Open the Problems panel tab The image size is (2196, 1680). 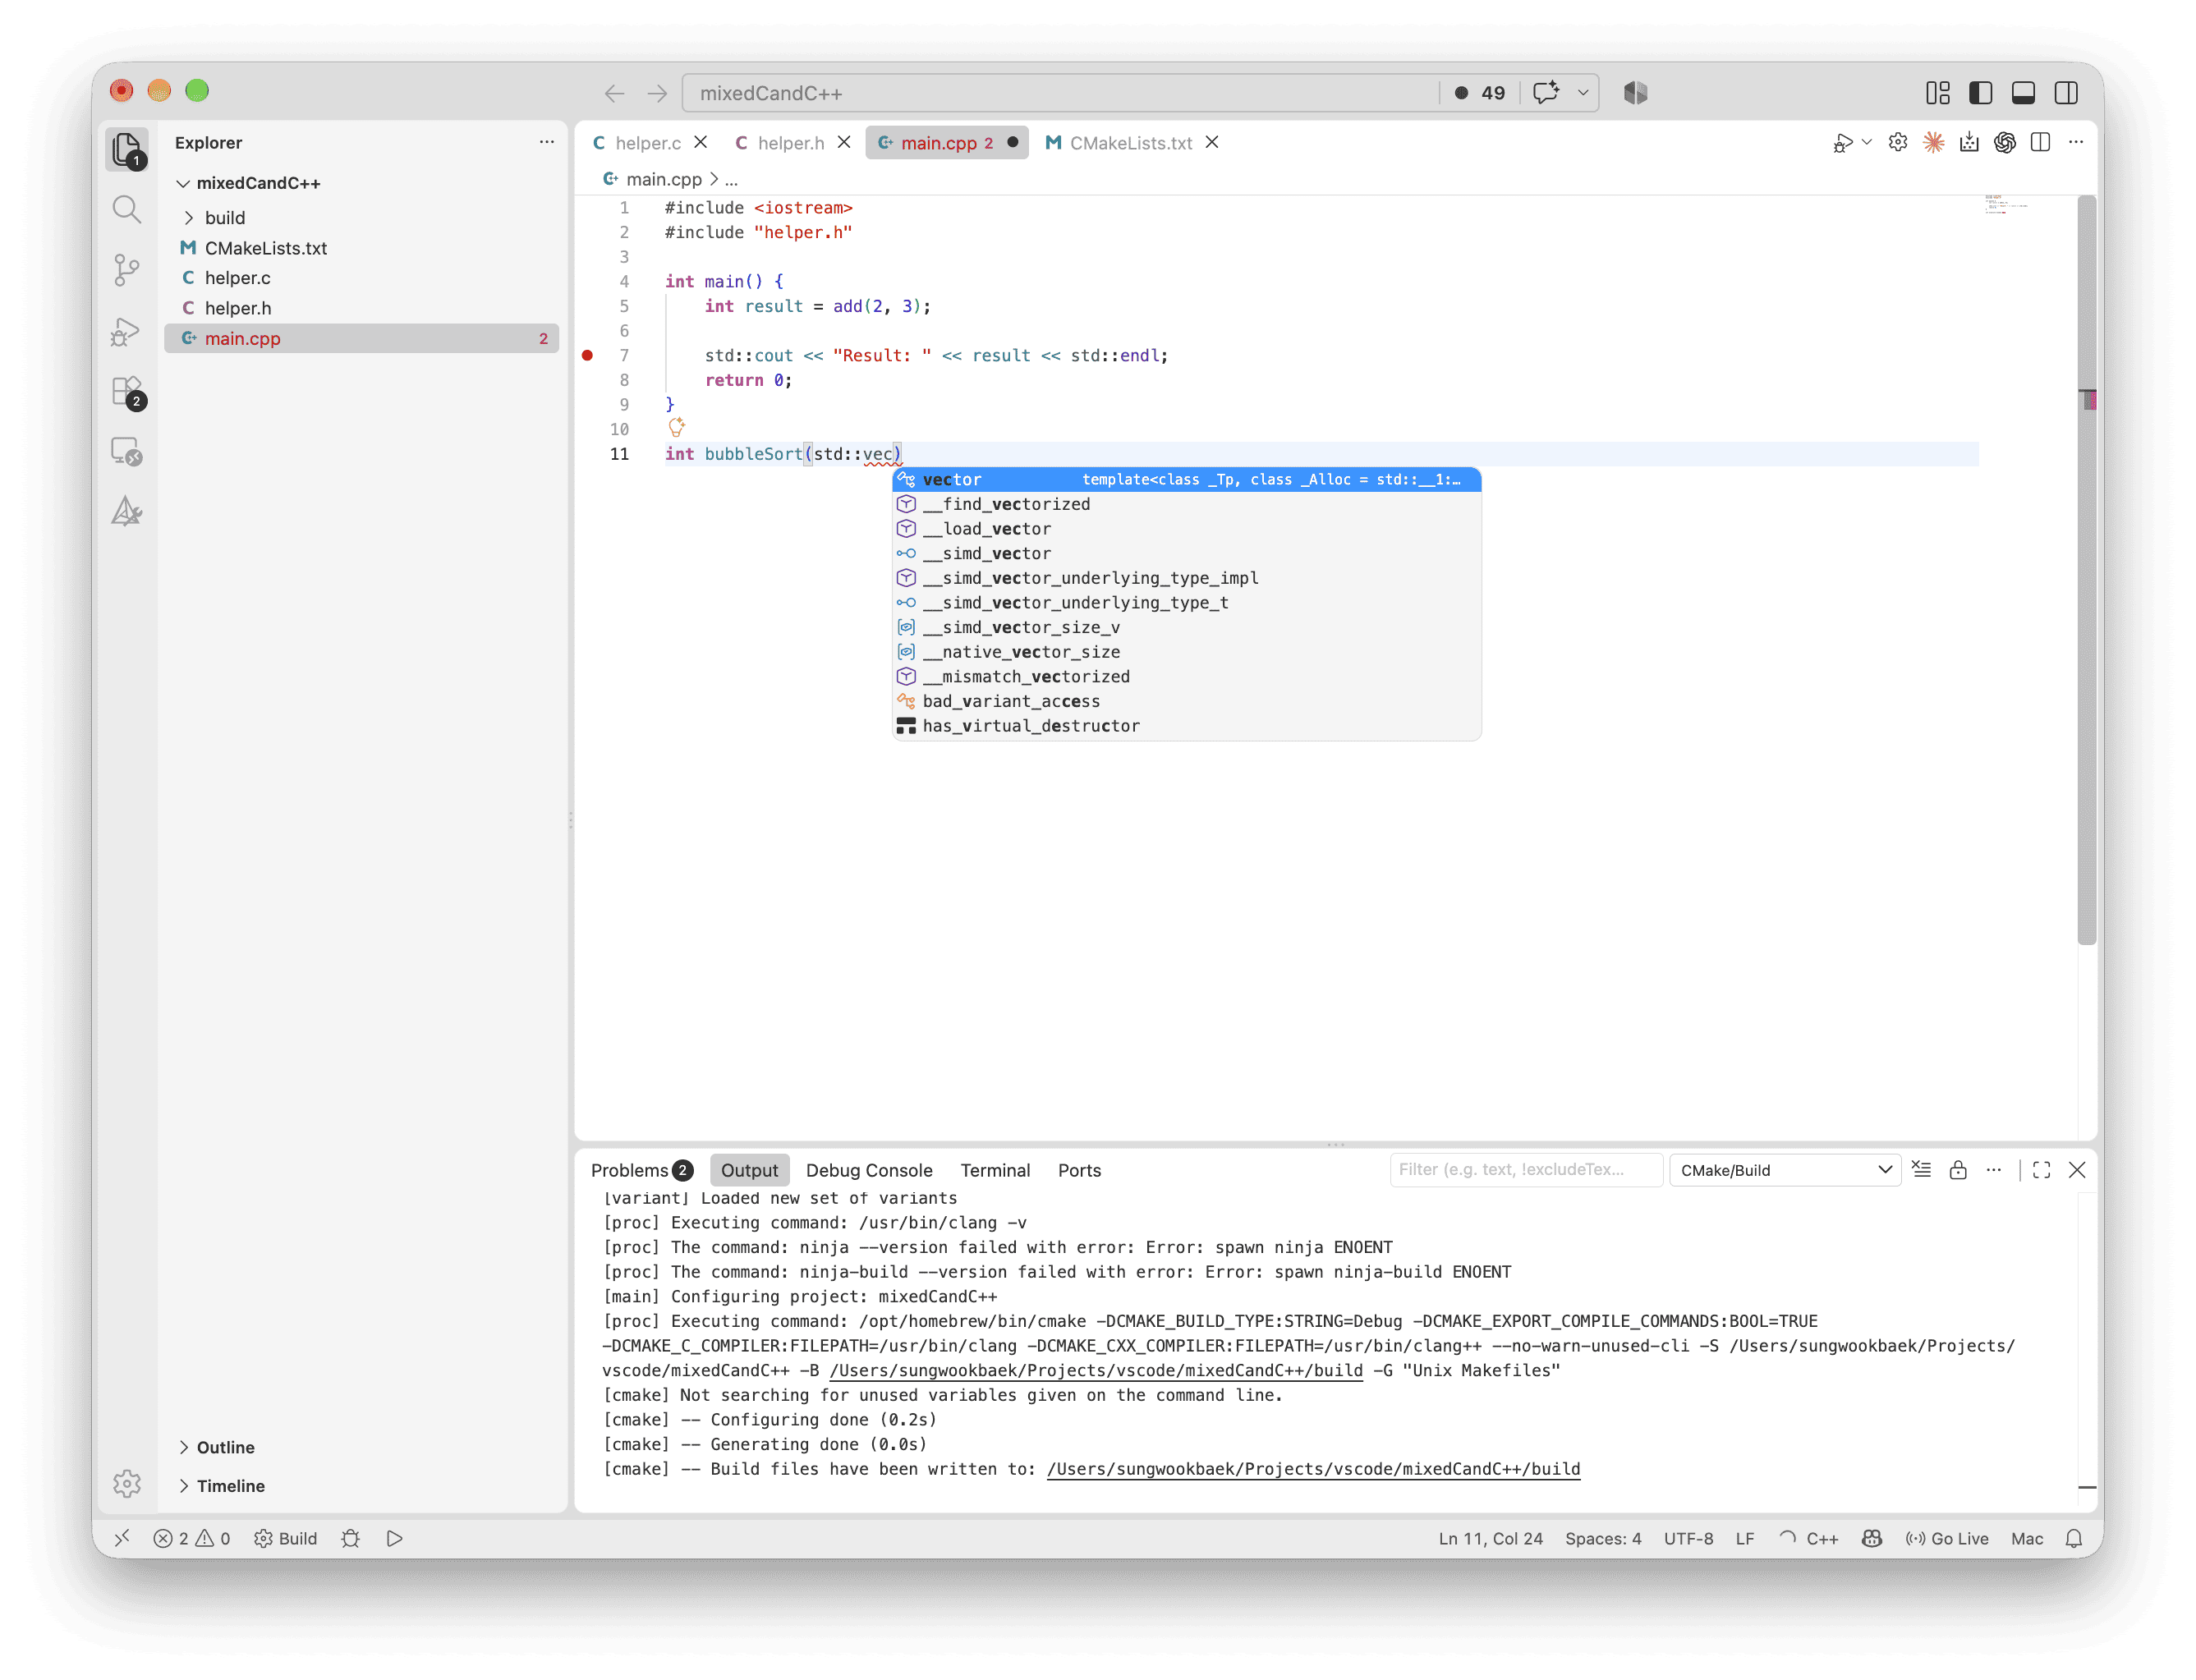click(642, 1170)
